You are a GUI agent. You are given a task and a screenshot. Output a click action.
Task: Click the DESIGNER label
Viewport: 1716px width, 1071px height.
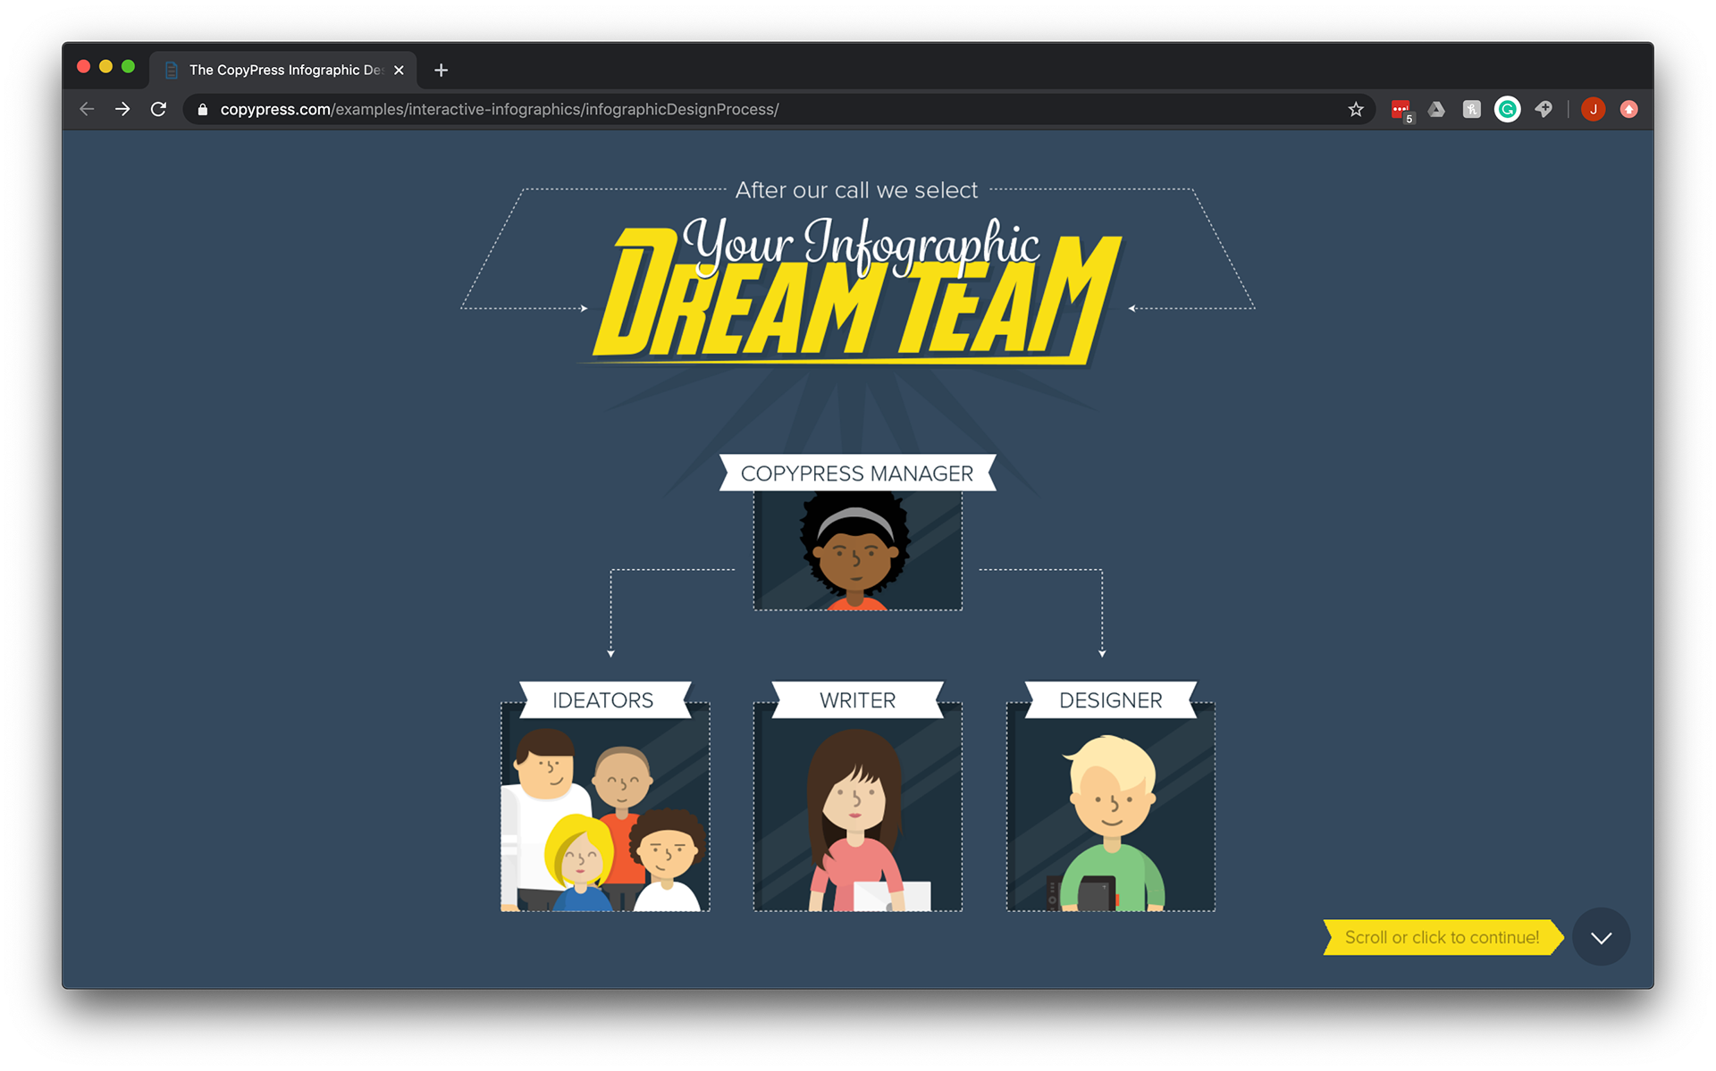[1110, 700]
